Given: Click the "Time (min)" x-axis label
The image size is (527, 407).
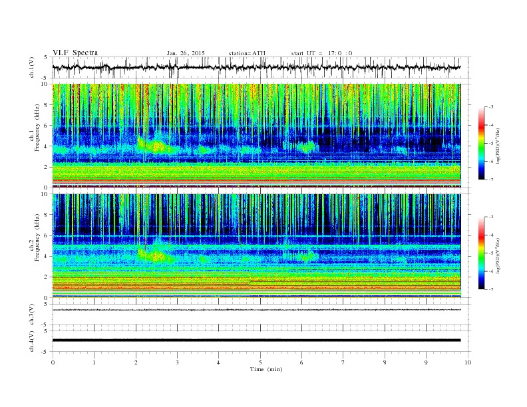Looking at the screenshot, I should [266, 369].
